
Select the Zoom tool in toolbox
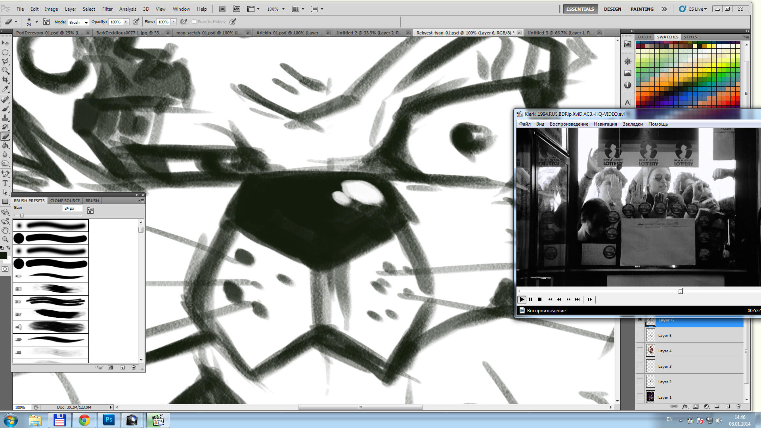tap(6, 239)
